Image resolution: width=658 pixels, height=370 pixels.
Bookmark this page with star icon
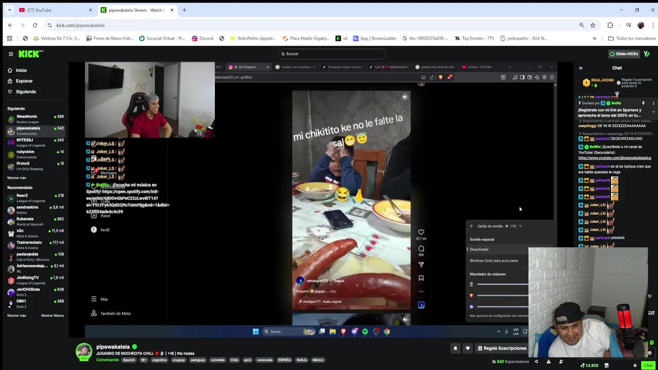593,25
